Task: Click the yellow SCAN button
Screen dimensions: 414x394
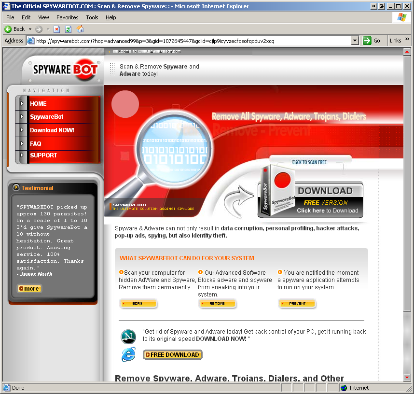Action: pos(138,303)
